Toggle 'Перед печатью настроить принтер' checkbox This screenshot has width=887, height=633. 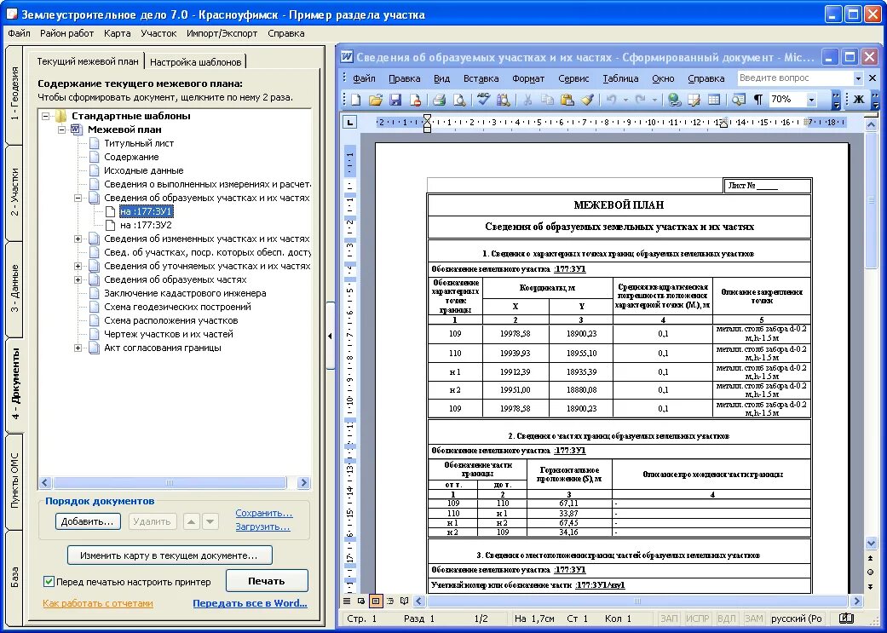pos(49,582)
